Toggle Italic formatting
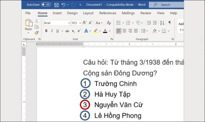Screen dimensions: 205x122 click(x=52, y=31)
